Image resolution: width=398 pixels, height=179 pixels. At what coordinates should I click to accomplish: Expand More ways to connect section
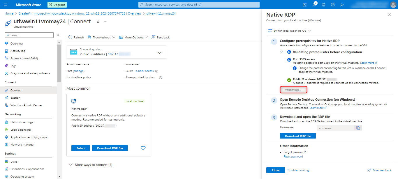tap(90, 165)
